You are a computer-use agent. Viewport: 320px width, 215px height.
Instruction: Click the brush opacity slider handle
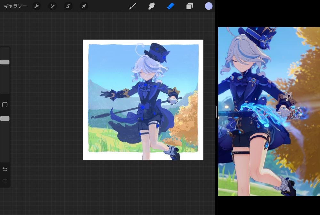(5, 119)
